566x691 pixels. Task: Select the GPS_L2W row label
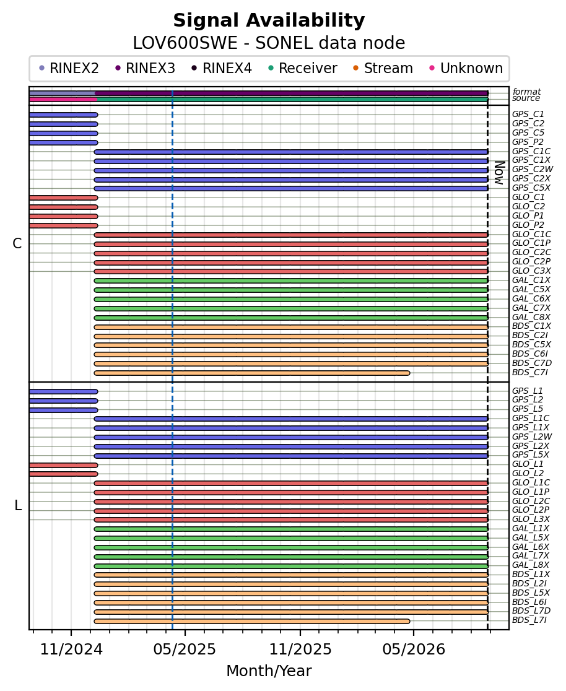(x=532, y=437)
